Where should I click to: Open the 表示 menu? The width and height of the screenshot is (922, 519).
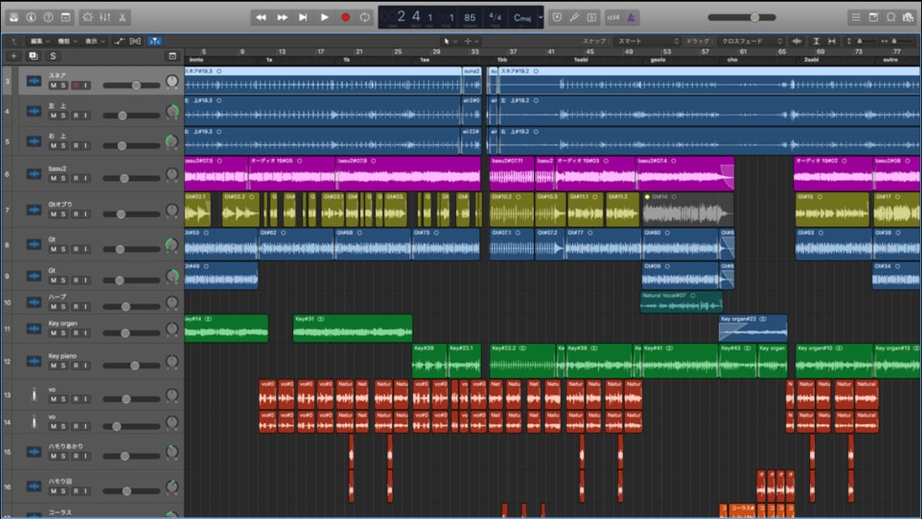click(x=95, y=41)
